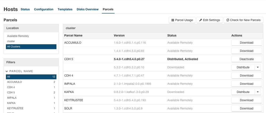Click the Distributed, Activated status
The image size is (266, 113).
coord(183,59)
